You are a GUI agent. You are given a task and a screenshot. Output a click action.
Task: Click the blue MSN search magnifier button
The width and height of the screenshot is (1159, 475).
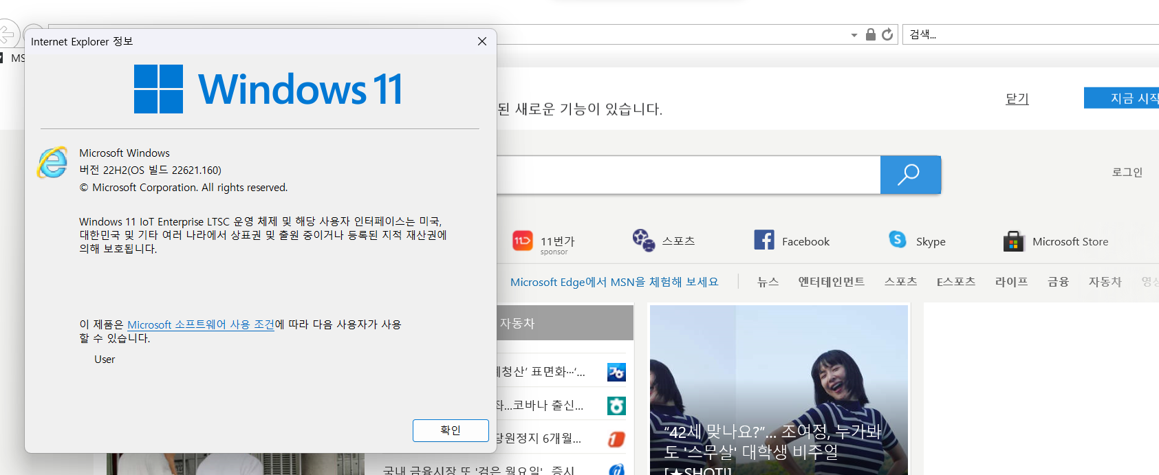[910, 175]
